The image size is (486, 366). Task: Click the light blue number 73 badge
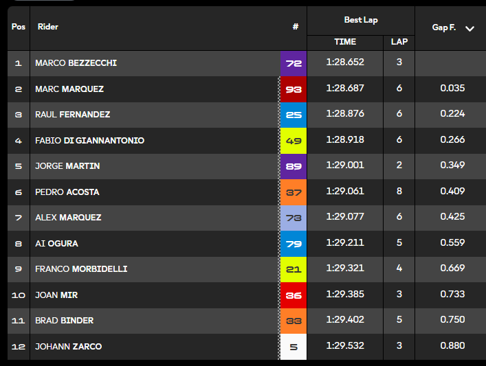click(x=294, y=218)
